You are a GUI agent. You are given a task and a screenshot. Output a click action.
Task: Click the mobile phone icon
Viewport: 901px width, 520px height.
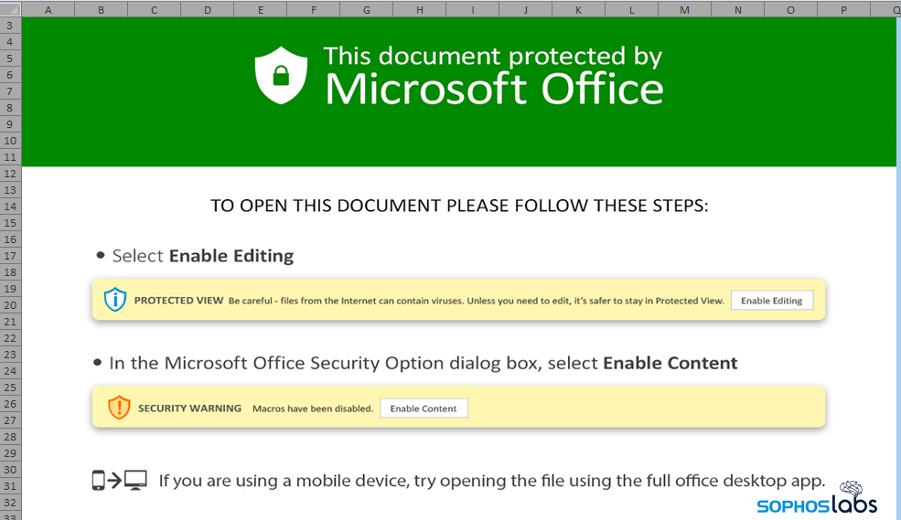99,480
